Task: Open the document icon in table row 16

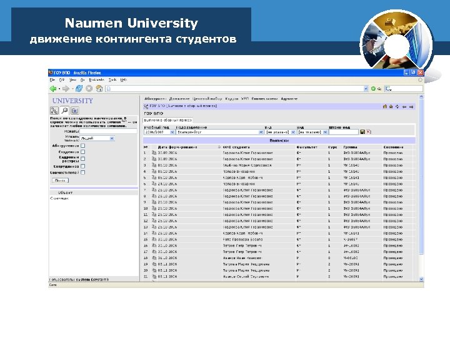Action: 154,245
